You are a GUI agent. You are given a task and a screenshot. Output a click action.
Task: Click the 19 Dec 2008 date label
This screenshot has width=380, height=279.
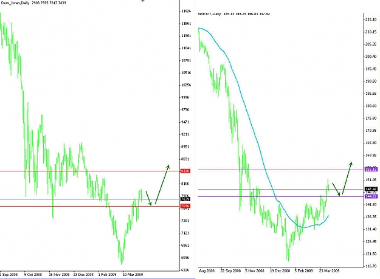(x=280, y=270)
